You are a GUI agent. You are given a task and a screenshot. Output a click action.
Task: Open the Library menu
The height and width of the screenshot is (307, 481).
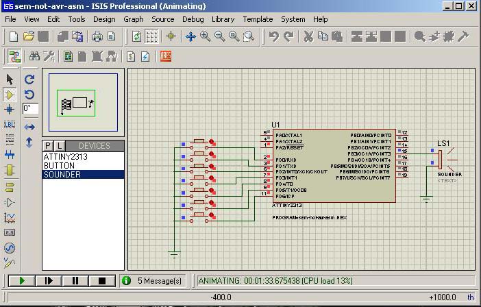pyautogui.click(x=223, y=19)
